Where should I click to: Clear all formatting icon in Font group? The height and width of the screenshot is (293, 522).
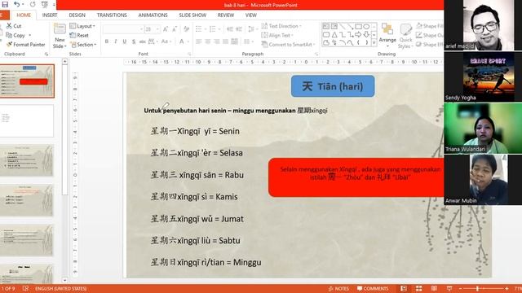(187, 29)
